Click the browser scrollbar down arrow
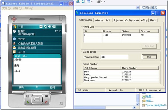Viewport: 168px width, 110px height. coord(138,104)
